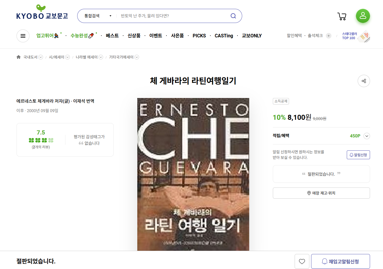
Task: Open the hamburger category menu
Action: coord(23,36)
